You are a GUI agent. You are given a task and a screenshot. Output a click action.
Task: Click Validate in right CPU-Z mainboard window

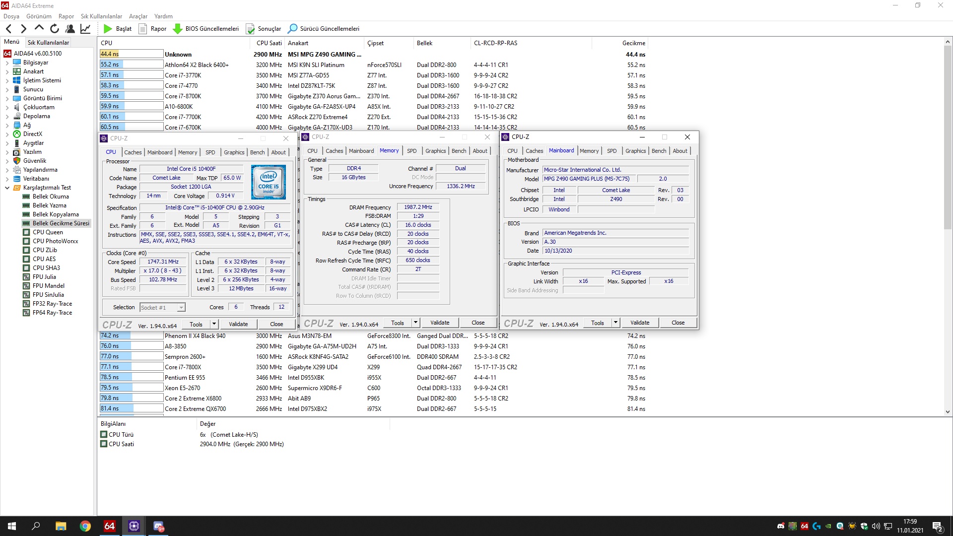click(x=640, y=323)
